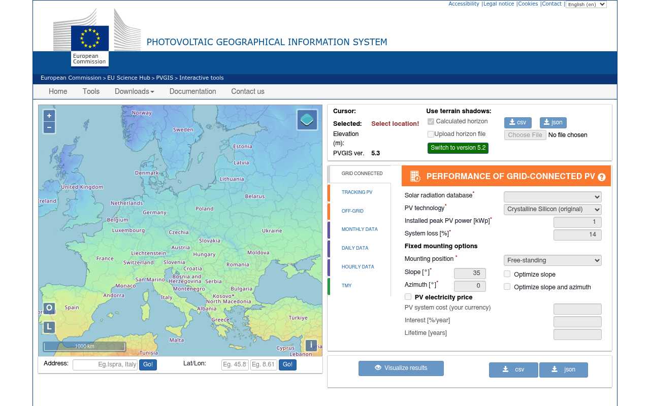Screen dimensions: 650x406
Task: Download horizon data as json
Action: [x=553, y=122]
